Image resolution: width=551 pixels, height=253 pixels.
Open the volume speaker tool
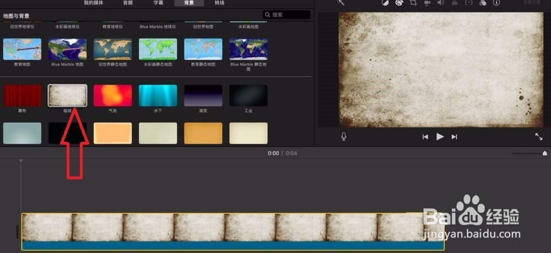point(441,3)
